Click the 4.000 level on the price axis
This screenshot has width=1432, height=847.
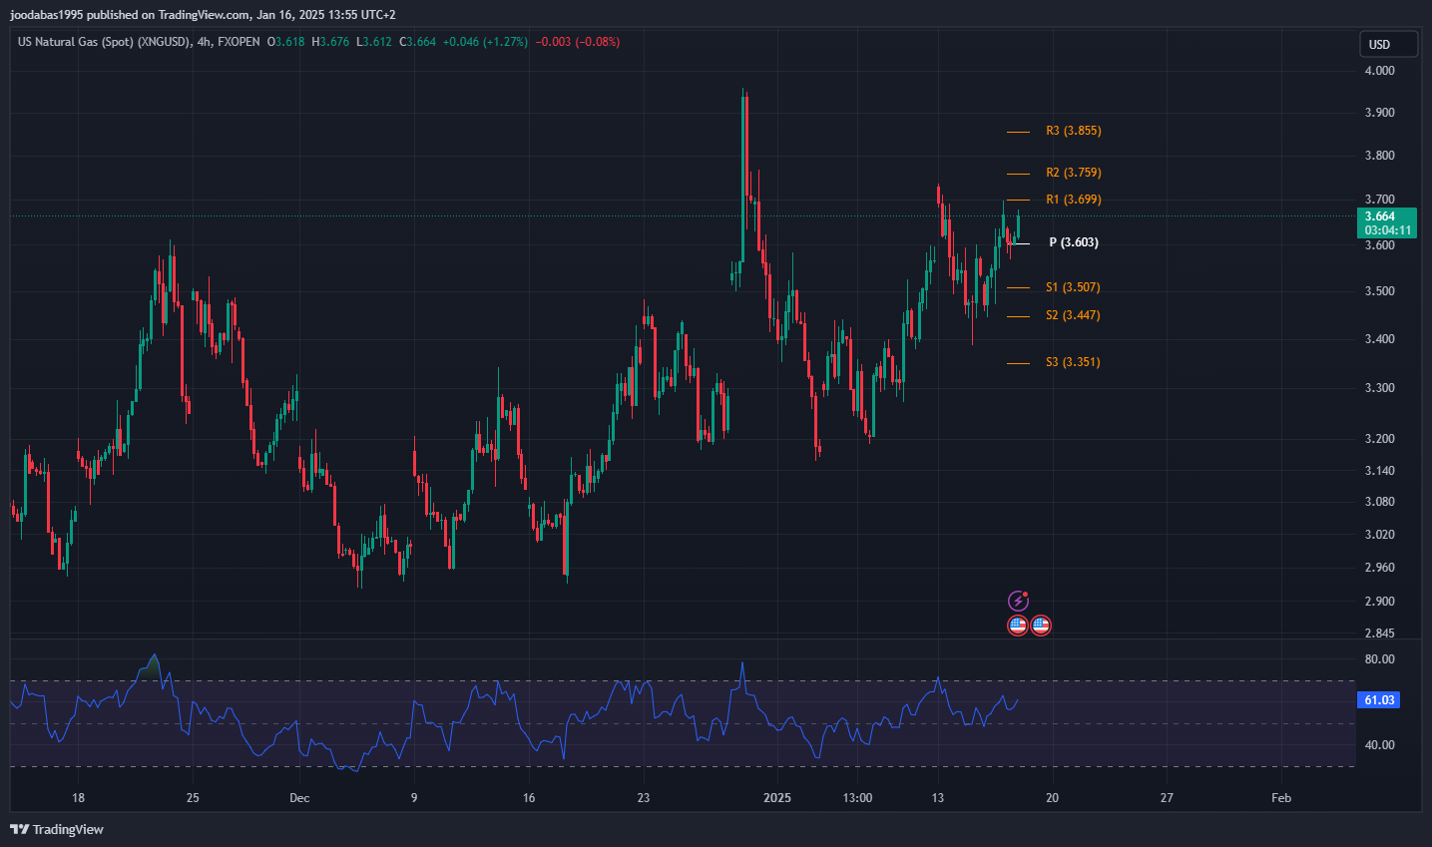1379,71
